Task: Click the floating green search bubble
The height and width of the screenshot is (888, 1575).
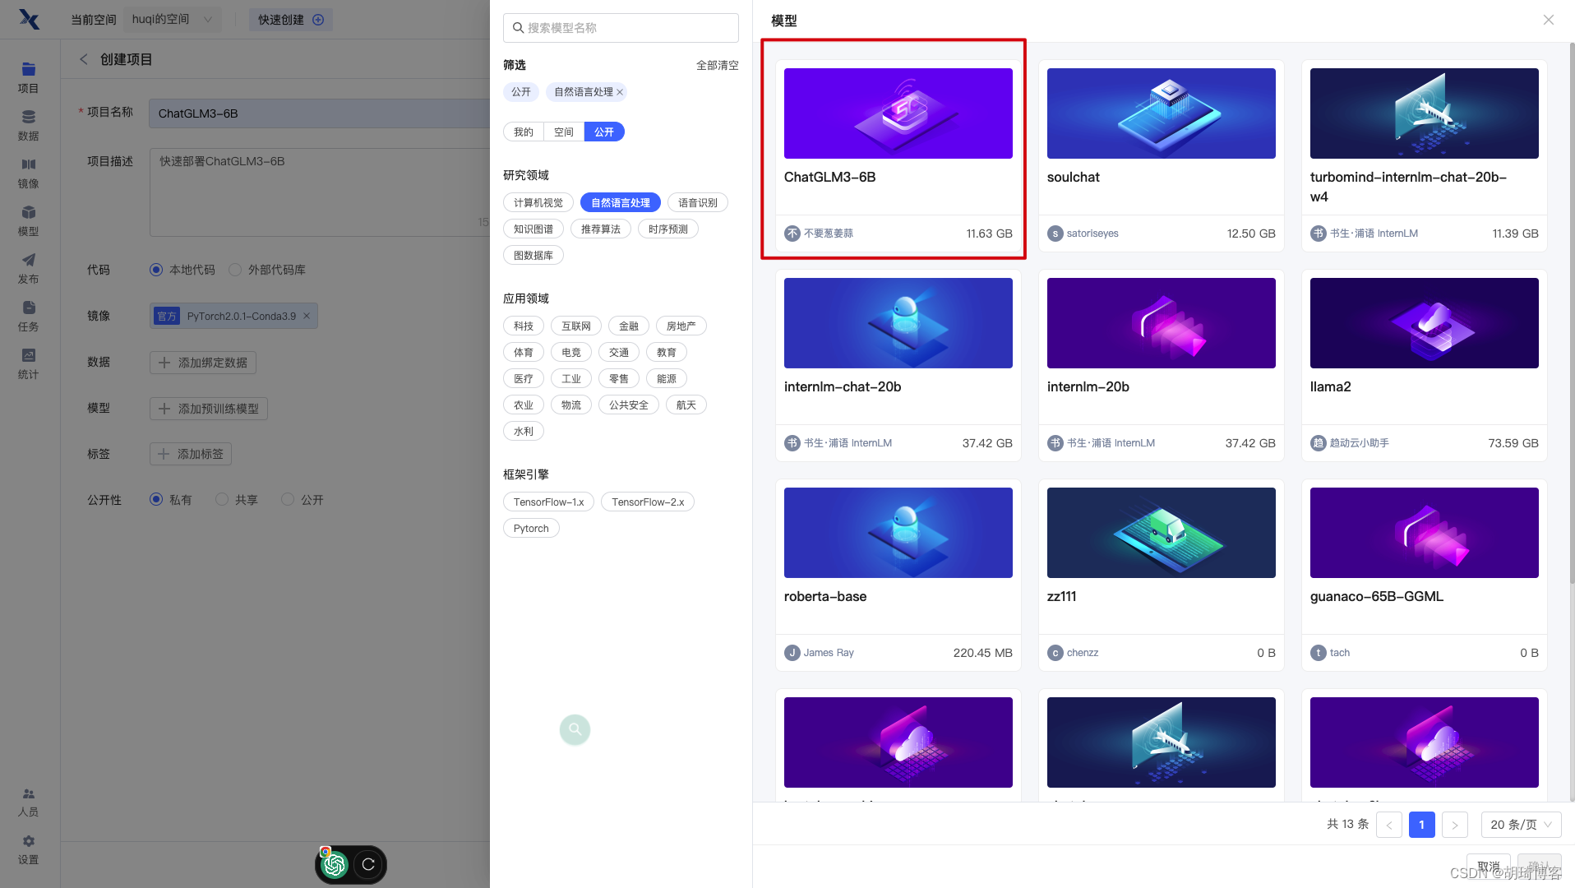Action: 575,729
